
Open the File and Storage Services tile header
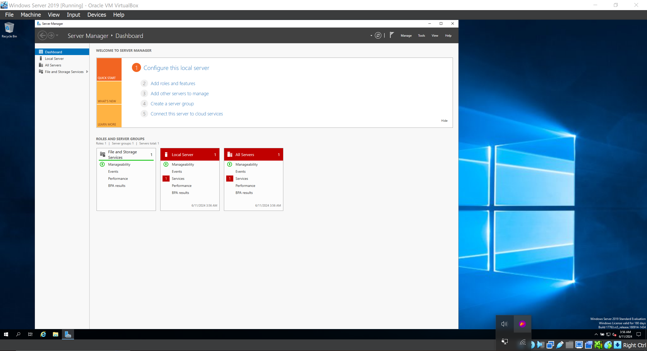point(126,155)
